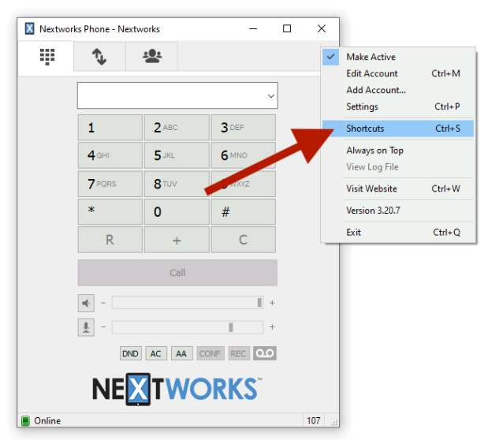The height and width of the screenshot is (440, 488).
Task: Toggle DND do not disturb
Action: [x=130, y=353]
